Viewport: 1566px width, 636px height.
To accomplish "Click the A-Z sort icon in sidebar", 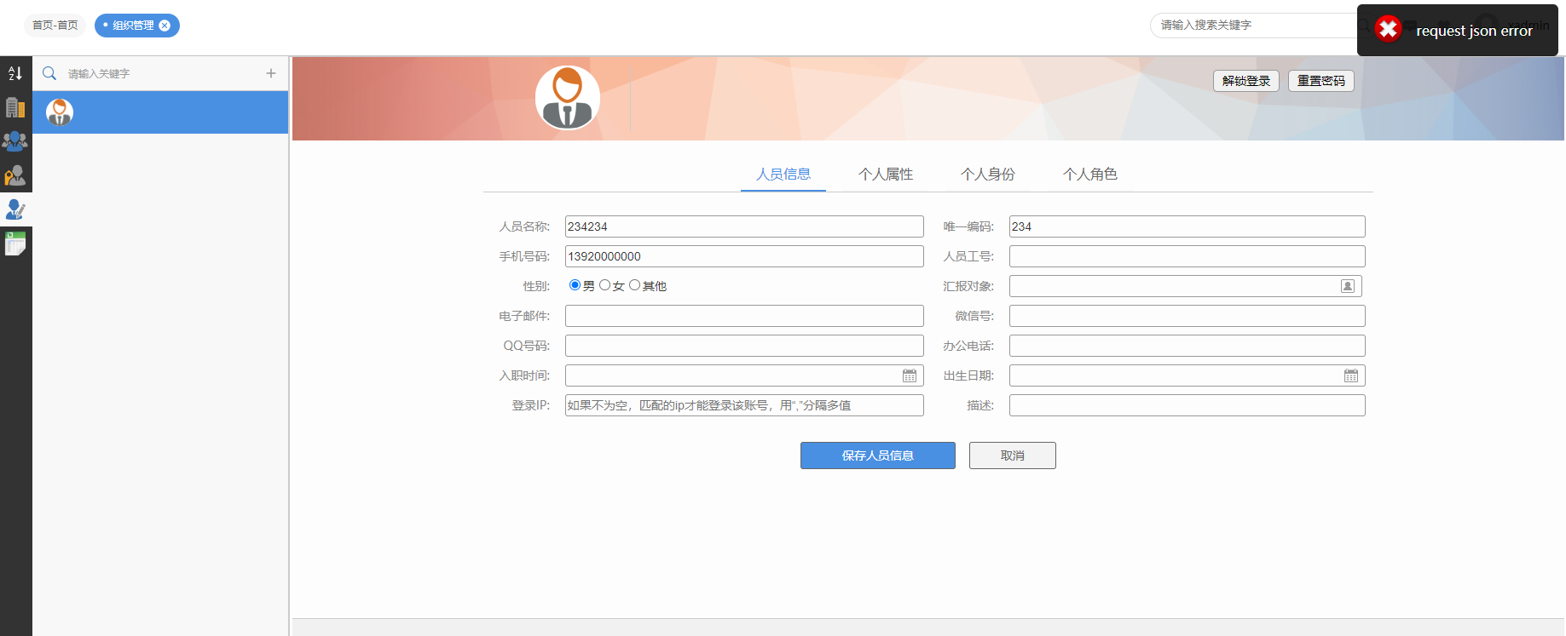I will coord(15,73).
